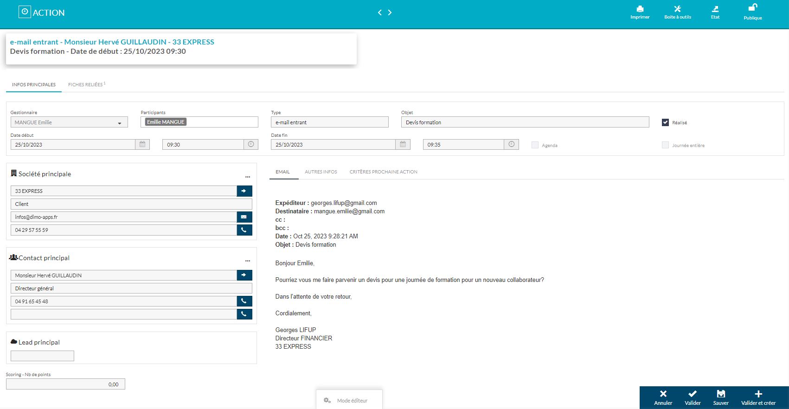Enable the Agenda checkbox

tap(535, 145)
